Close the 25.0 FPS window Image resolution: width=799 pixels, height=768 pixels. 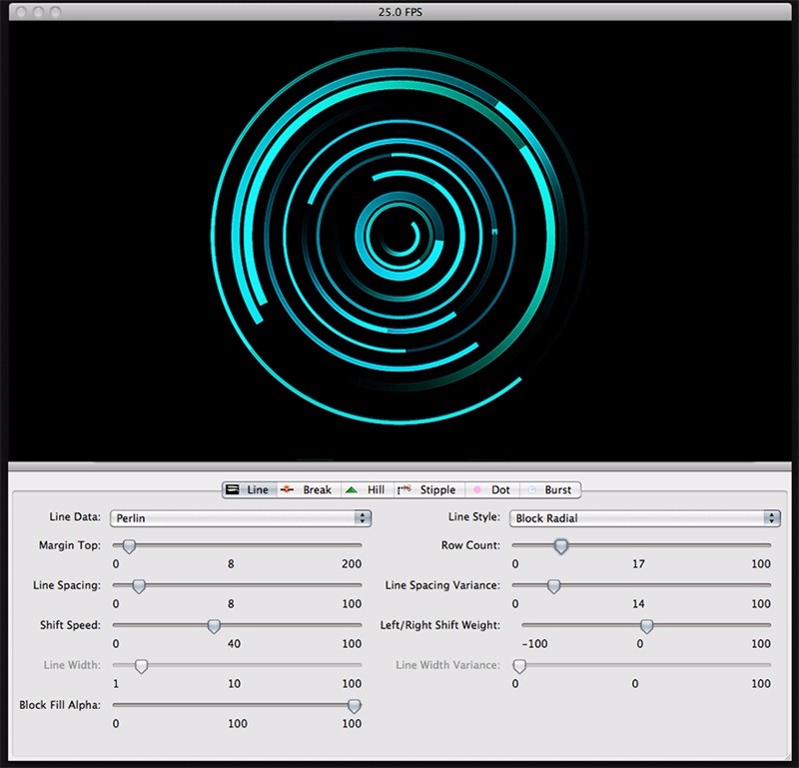tap(19, 12)
